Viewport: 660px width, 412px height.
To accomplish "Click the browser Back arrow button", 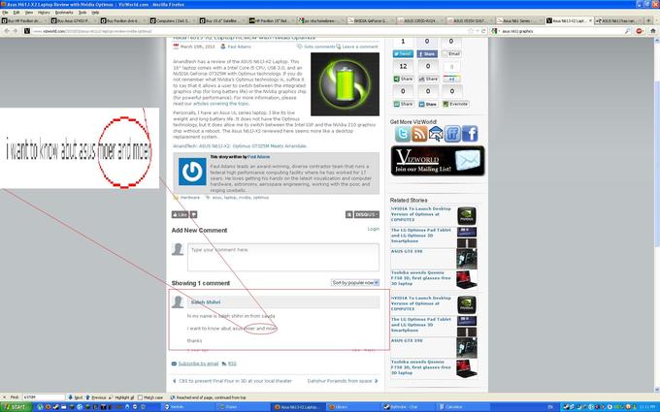I will [7, 31].
